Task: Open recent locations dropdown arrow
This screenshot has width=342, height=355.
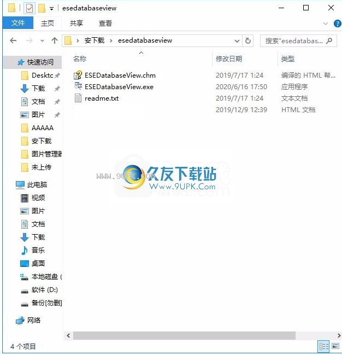Action: [42, 41]
